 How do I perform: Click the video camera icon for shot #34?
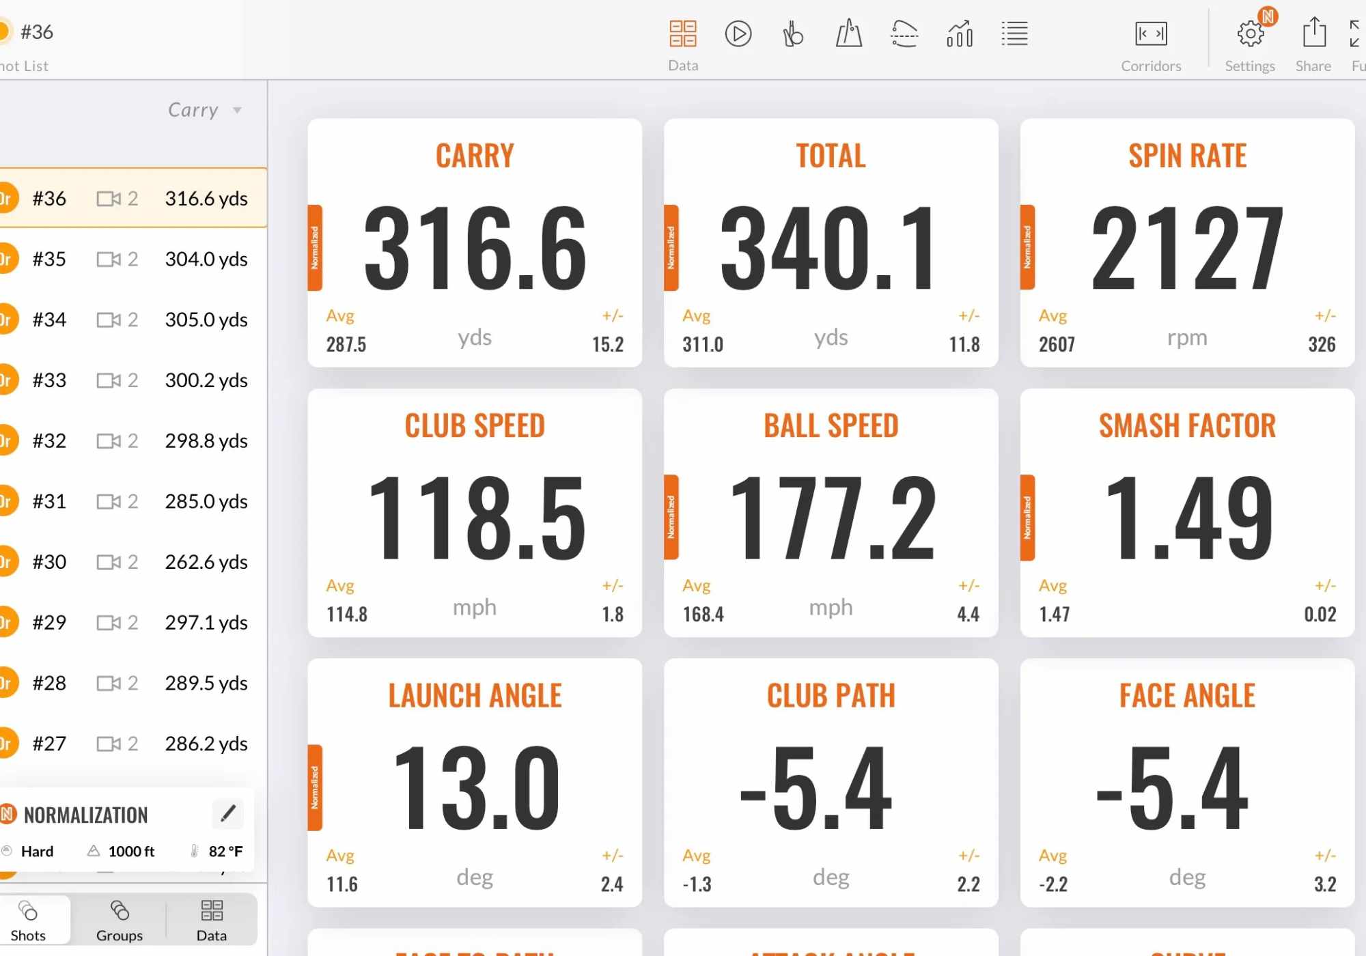[x=109, y=320]
